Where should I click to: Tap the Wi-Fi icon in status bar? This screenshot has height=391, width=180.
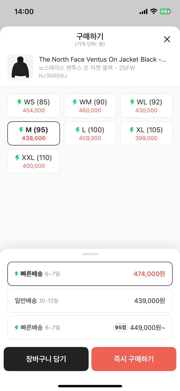154,11
